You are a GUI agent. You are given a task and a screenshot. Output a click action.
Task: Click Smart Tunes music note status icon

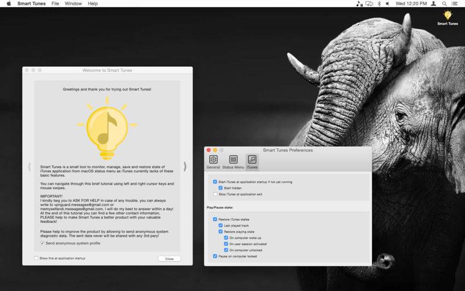pos(359,3)
